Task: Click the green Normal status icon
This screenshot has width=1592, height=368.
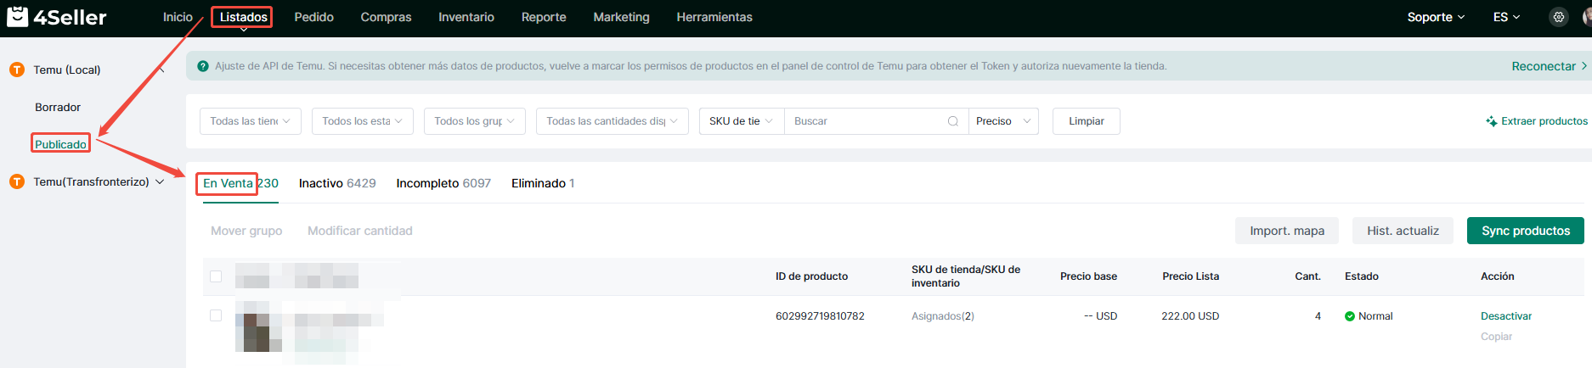Action: click(x=1349, y=316)
